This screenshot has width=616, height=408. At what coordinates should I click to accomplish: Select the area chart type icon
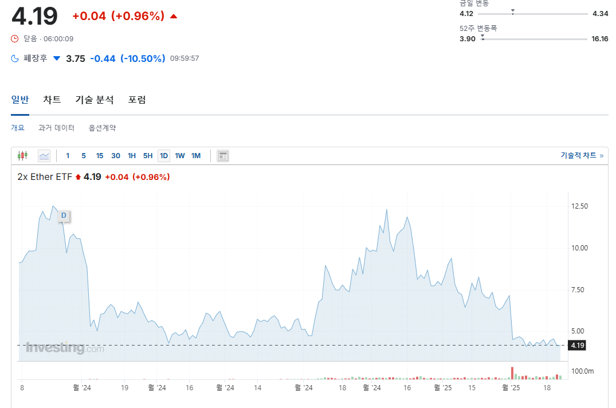click(44, 156)
